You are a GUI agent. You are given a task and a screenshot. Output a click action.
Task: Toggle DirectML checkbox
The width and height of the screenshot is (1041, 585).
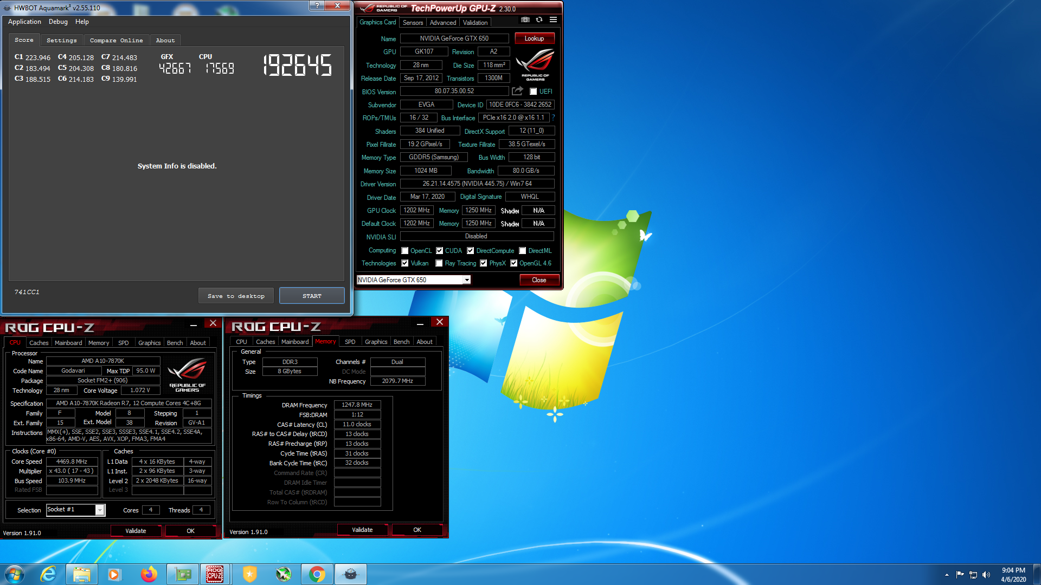(523, 251)
